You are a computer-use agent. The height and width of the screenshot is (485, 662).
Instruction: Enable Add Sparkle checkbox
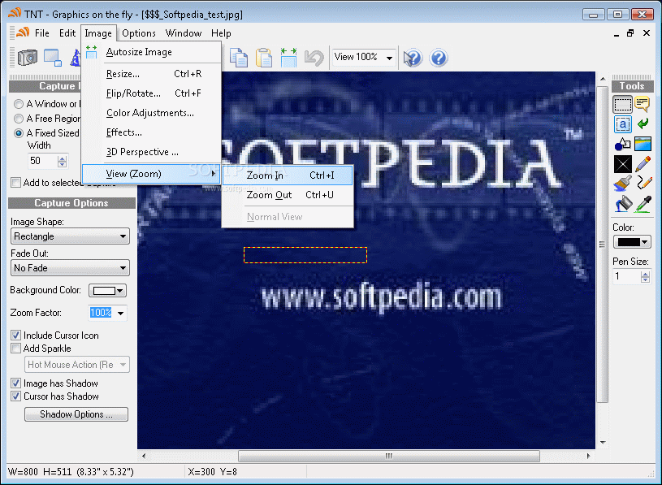pyautogui.click(x=15, y=349)
